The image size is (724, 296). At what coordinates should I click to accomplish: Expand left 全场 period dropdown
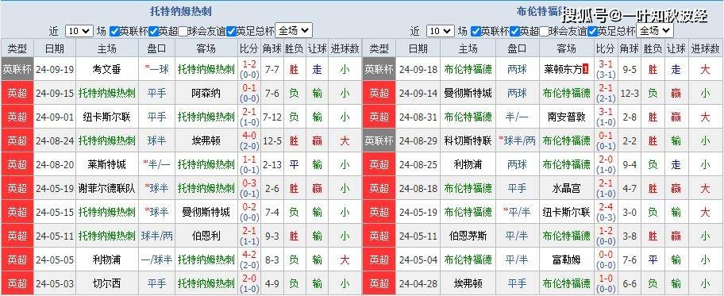click(294, 31)
